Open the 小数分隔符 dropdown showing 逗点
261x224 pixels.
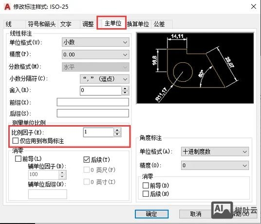(x=104, y=79)
